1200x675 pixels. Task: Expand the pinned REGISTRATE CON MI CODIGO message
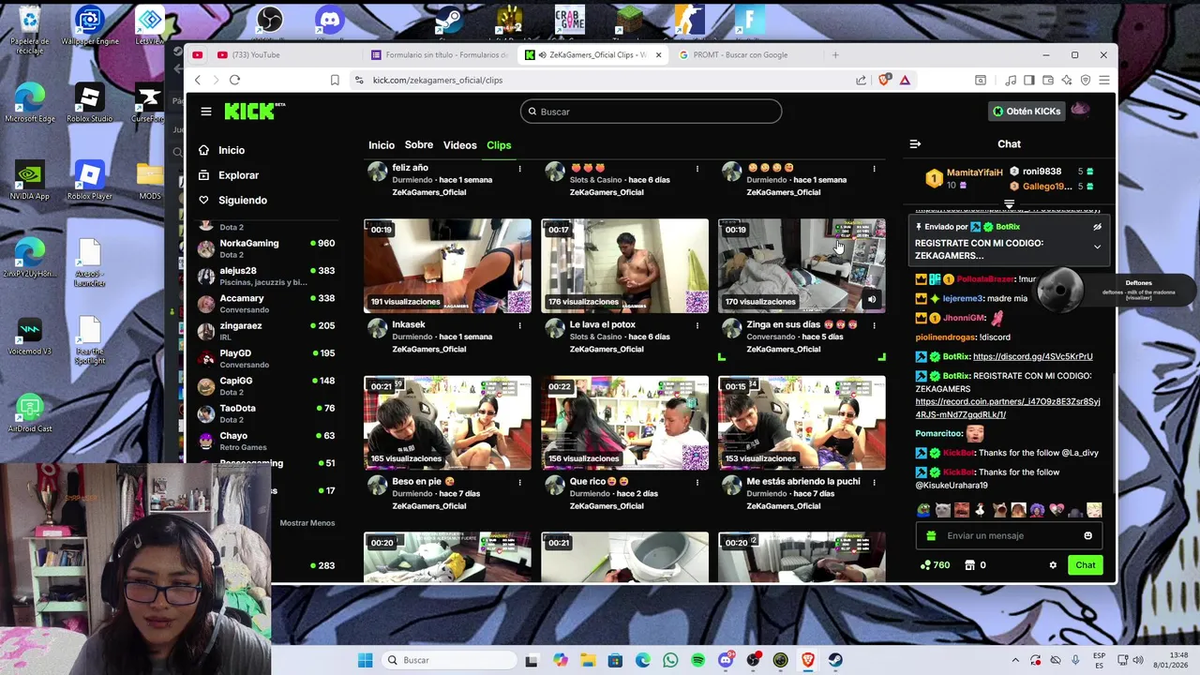1097,247
